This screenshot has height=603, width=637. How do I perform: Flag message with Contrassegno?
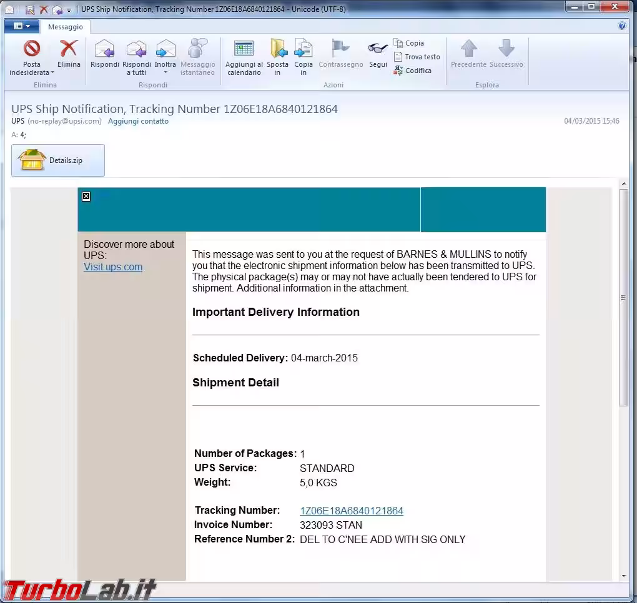click(341, 54)
